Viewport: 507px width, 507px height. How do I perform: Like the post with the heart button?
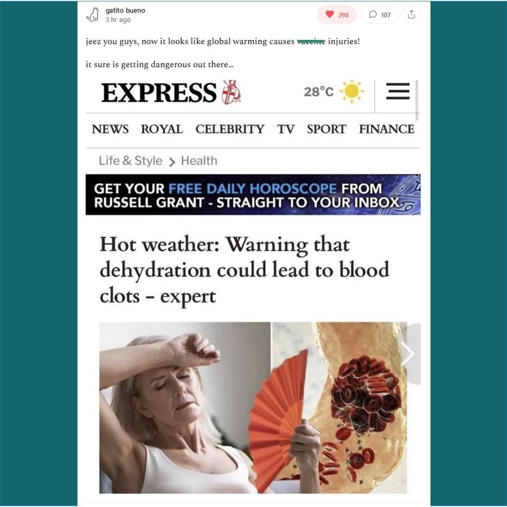337,15
